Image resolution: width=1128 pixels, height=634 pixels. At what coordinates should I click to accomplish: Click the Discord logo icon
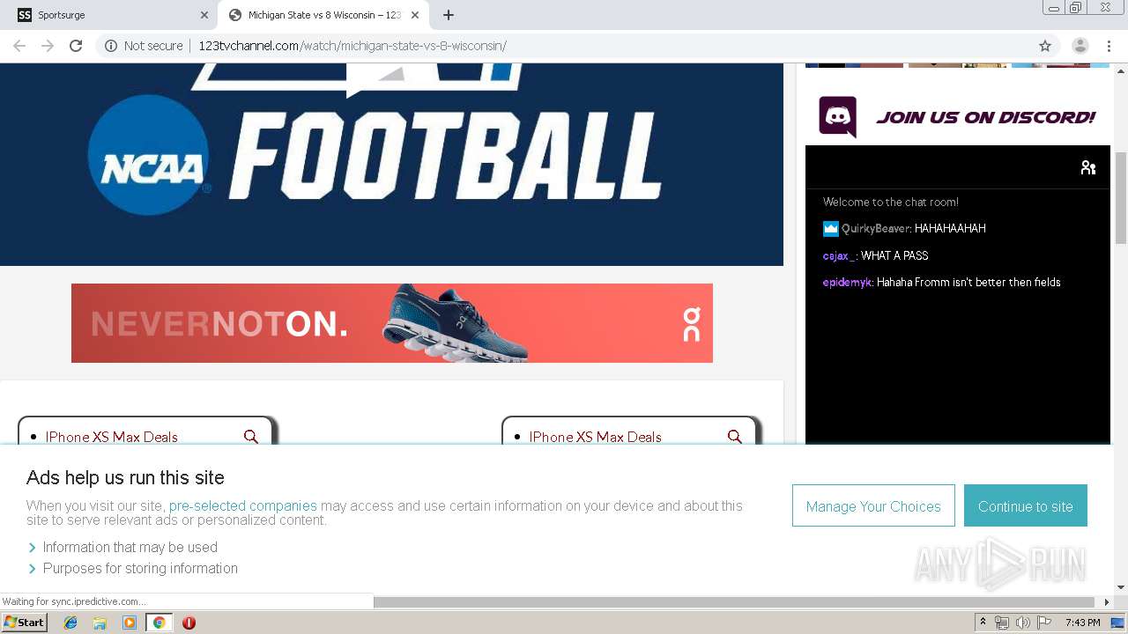837,117
